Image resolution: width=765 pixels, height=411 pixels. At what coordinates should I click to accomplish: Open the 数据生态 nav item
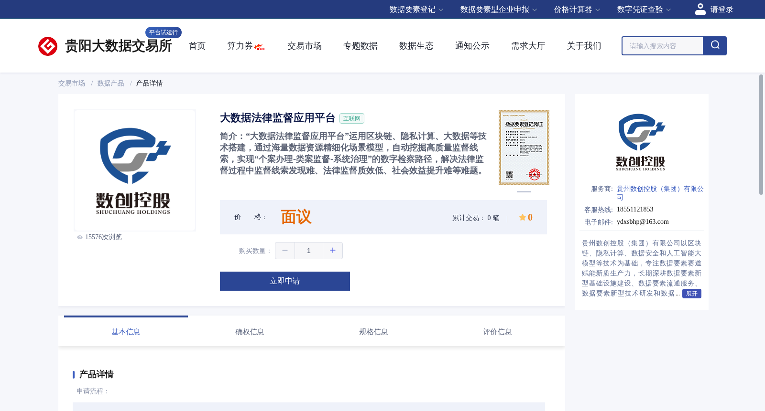[416, 46]
